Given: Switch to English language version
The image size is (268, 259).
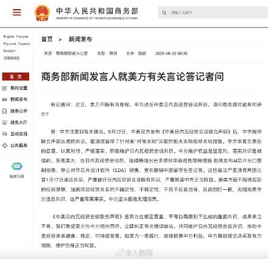Looking at the screenshot, I should pyautogui.click(x=9, y=36).
